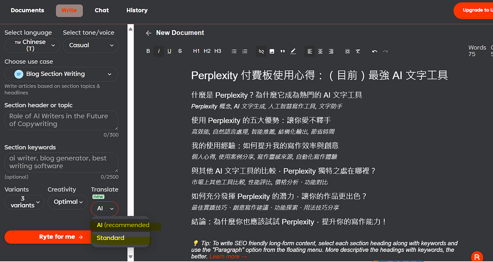Apply the H1 heading style
The width and height of the screenshot is (493, 262).
(x=196, y=51)
